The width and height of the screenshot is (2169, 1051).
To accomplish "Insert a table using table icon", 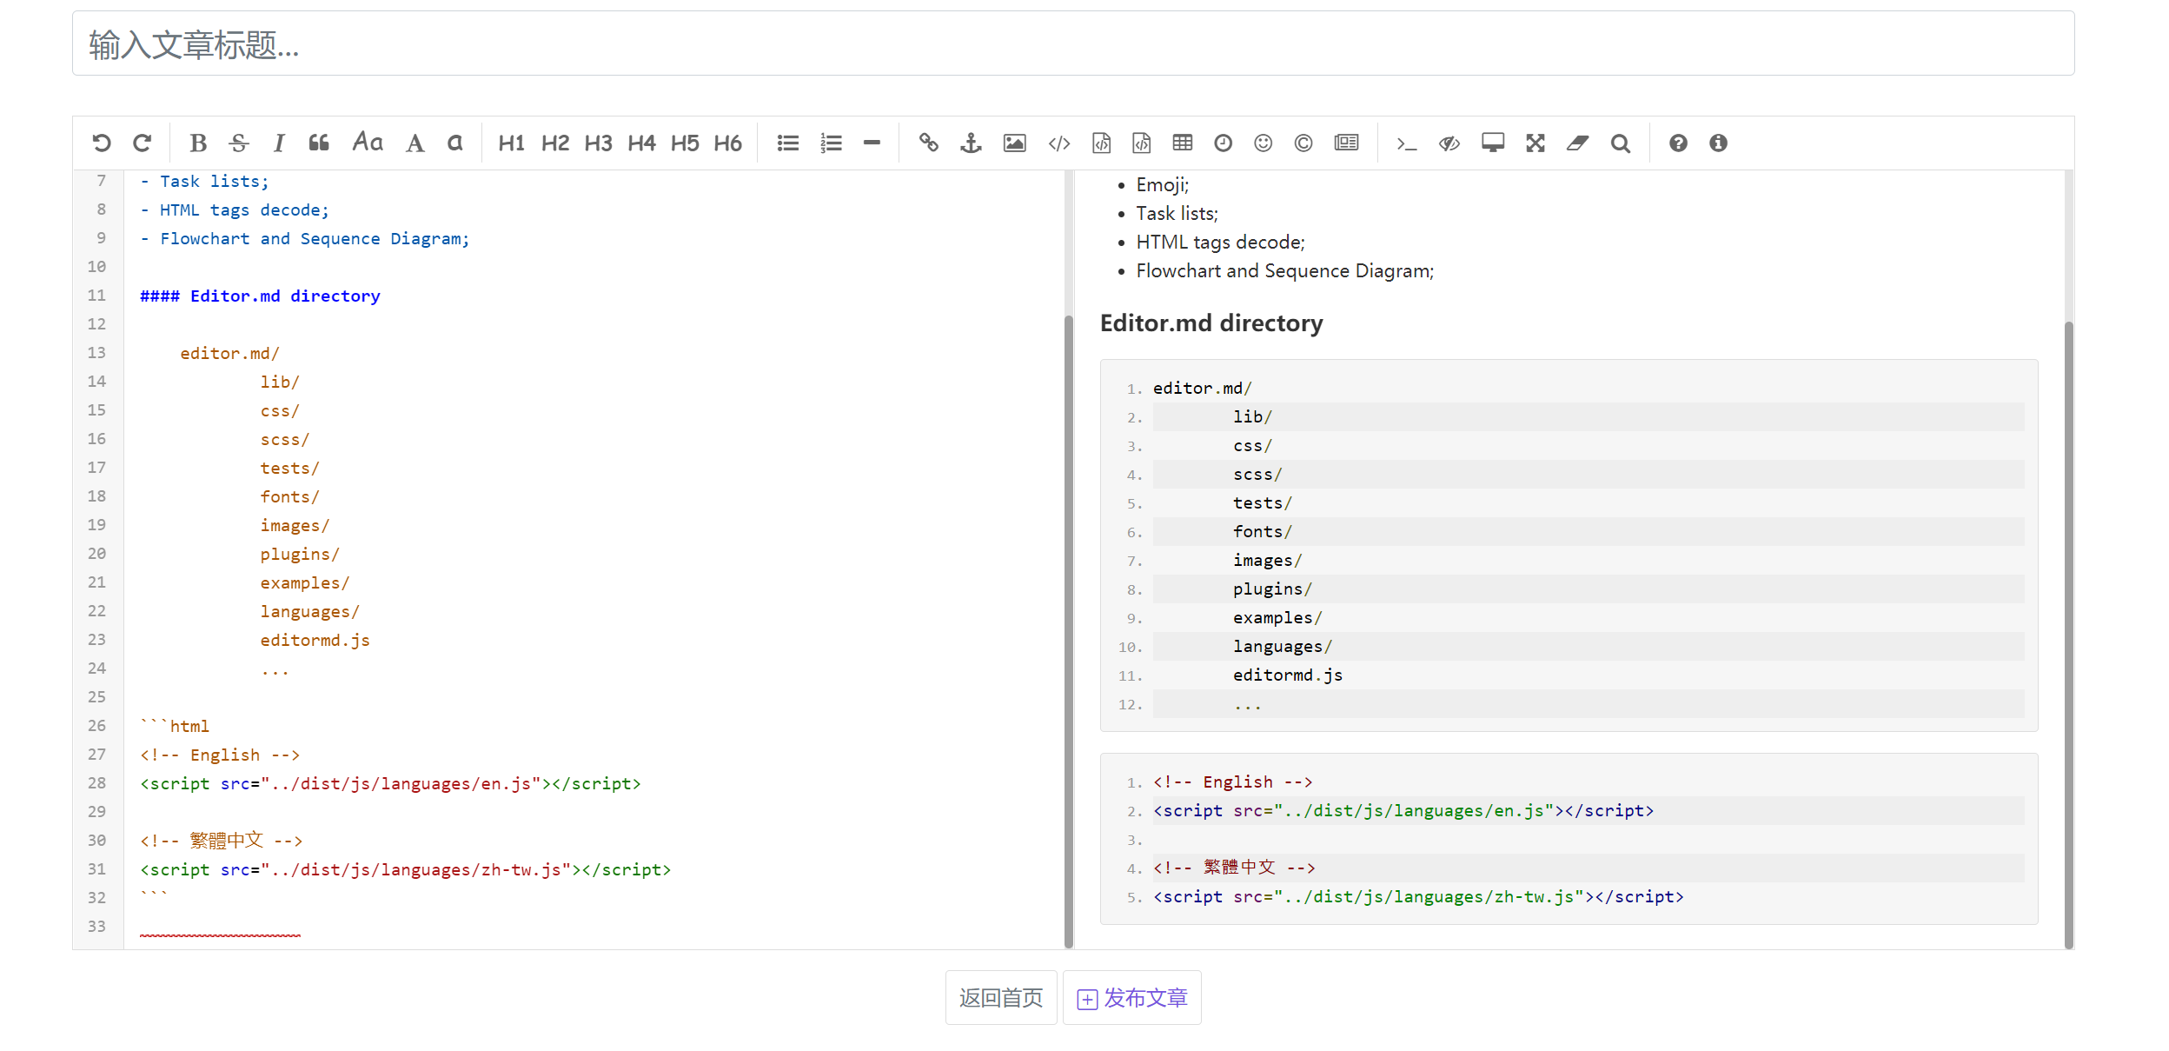I will [1182, 143].
